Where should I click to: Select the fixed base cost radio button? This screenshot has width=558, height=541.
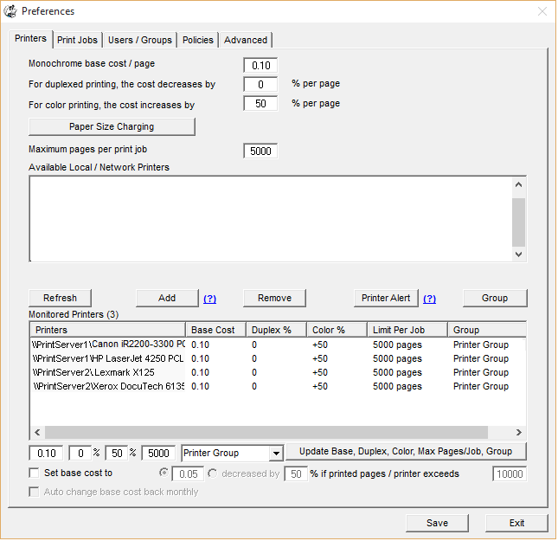coord(164,473)
